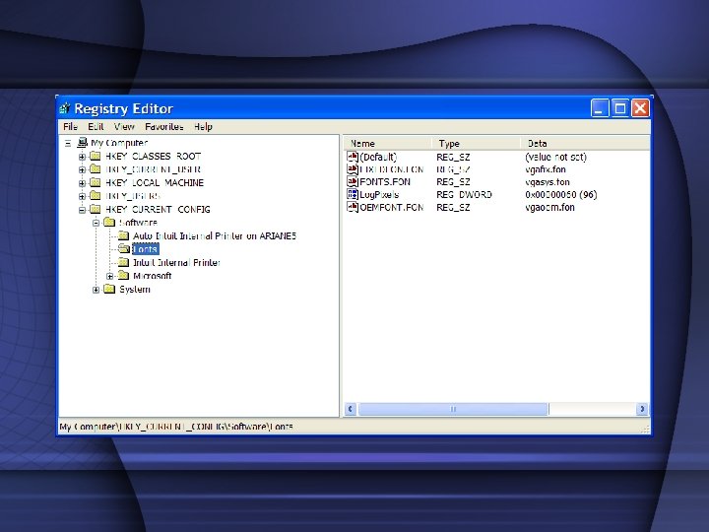Select HKEY_CURRENT_CONFIG key label

pos(158,210)
